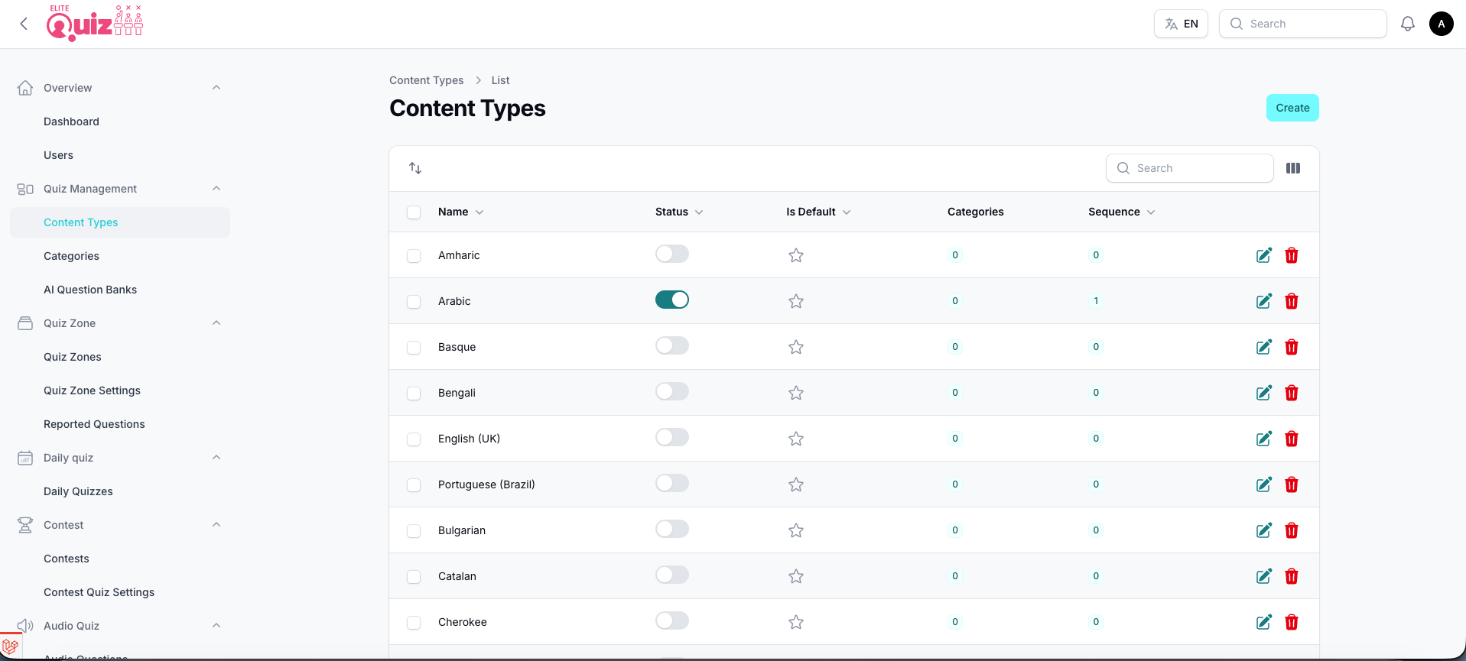The width and height of the screenshot is (1466, 661).
Task: Delete the Cherokee row
Action: [x=1292, y=622]
